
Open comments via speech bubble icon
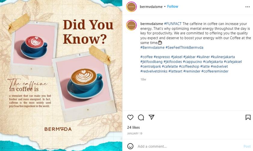(141, 117)
